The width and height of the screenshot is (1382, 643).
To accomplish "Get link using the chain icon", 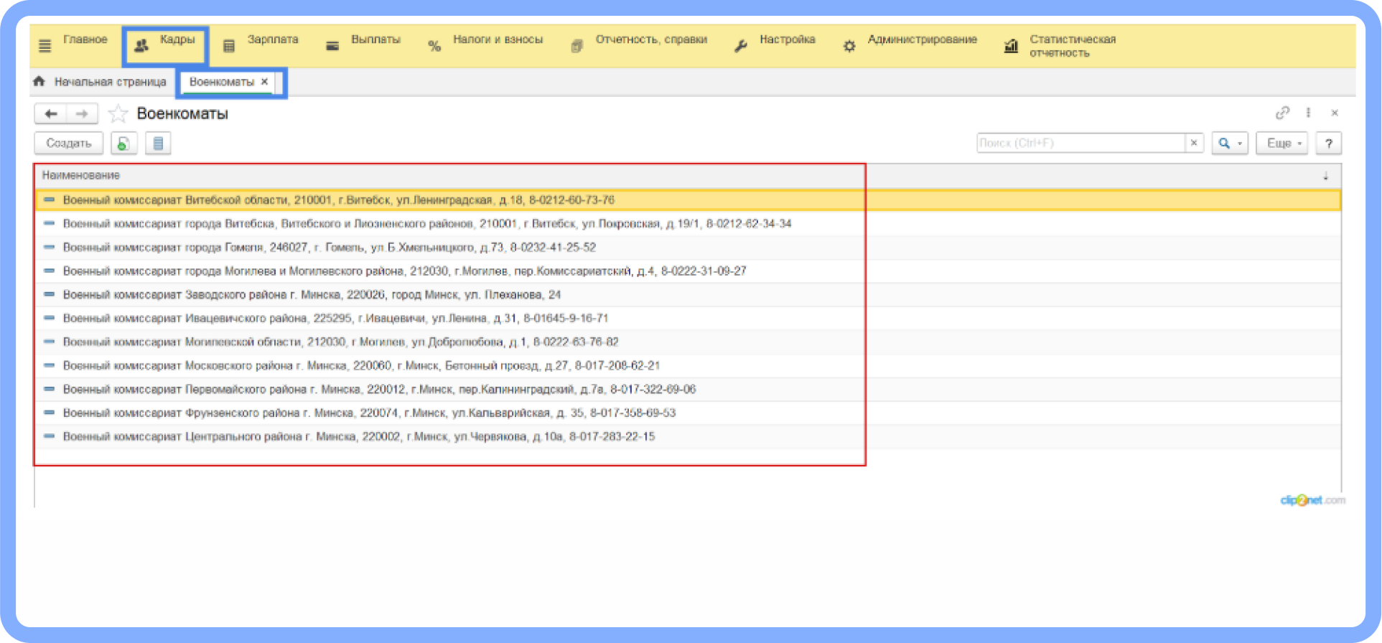I will point(1282,113).
